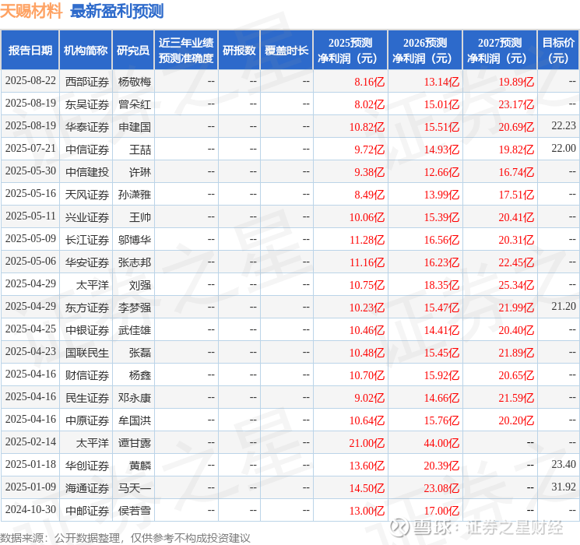The height and width of the screenshot is (545, 580).
Task: Click the date 2025-08-22
Action: [x=30, y=81]
